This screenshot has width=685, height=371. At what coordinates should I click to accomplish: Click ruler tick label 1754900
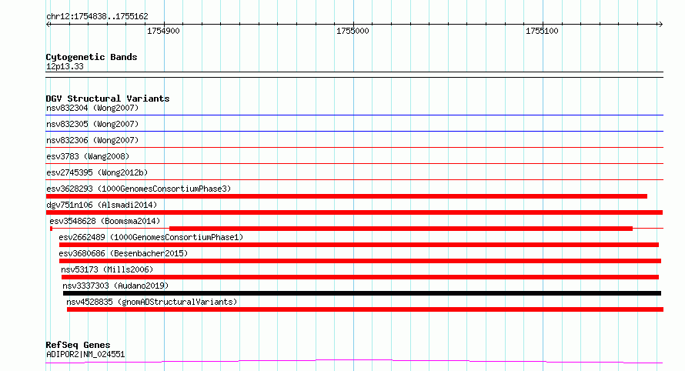click(163, 31)
